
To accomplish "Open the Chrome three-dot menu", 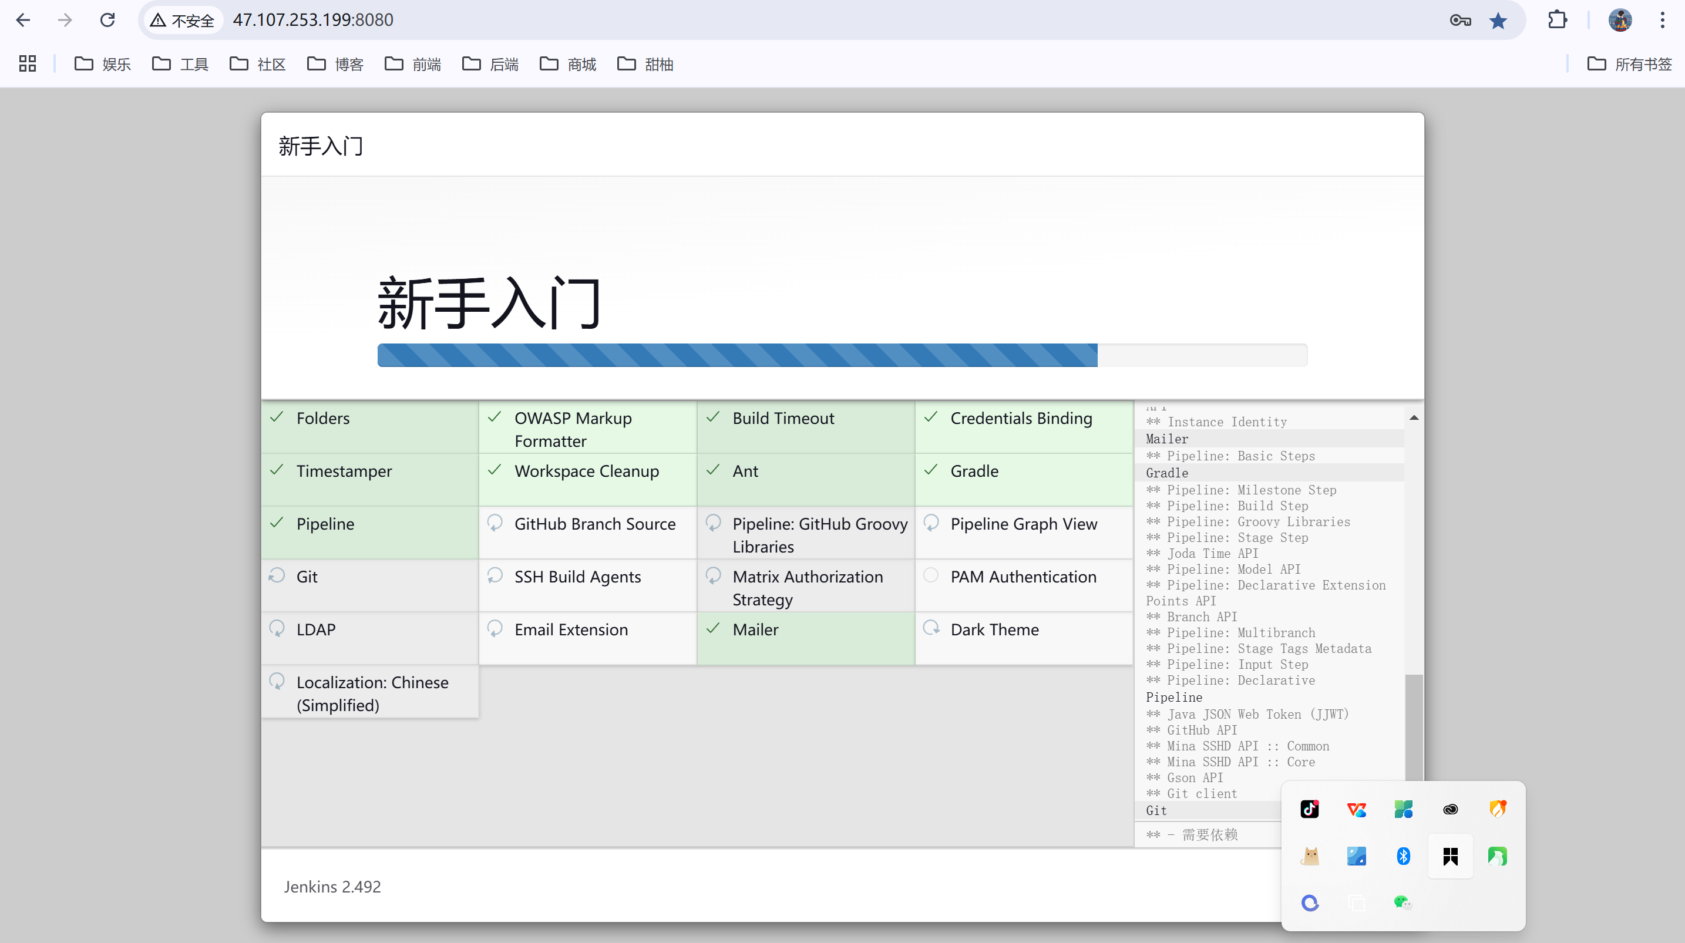I will pyautogui.click(x=1662, y=21).
